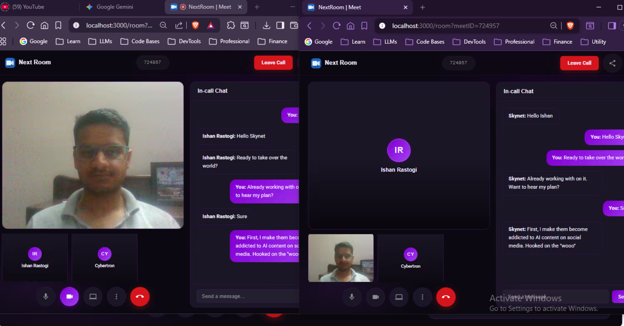Toggle microphone in left Next Room window
Screen dimensions: 624x326
tap(46, 297)
